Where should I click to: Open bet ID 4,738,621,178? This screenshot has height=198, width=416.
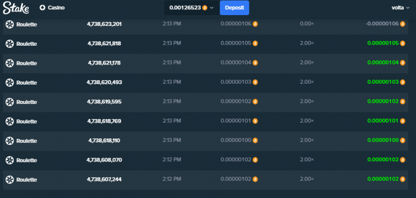[105, 63]
